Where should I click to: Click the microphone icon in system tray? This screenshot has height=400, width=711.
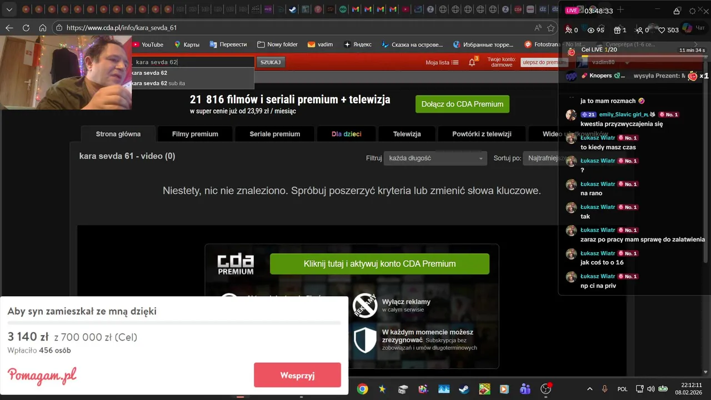[605, 389]
